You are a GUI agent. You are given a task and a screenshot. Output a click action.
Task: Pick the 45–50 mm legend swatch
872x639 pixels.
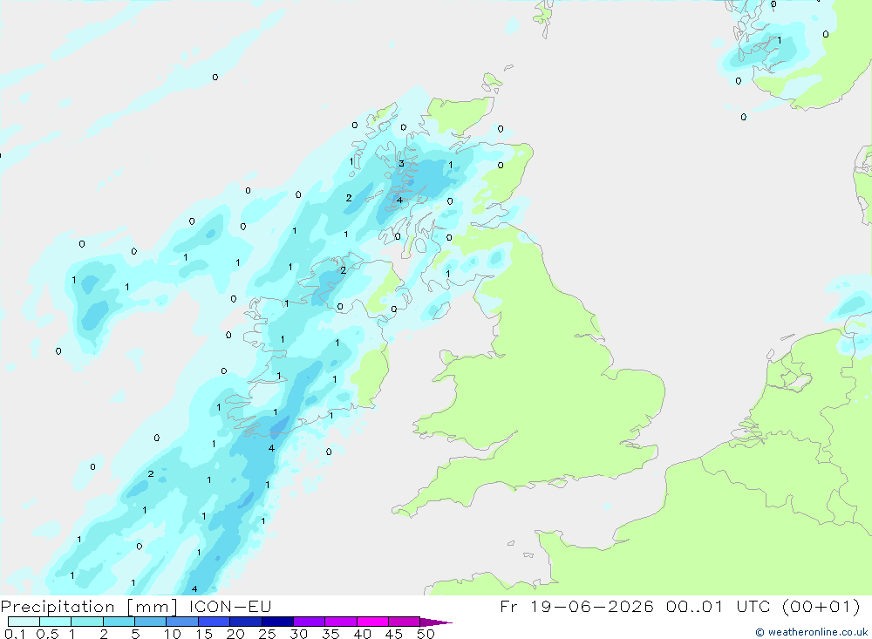tap(404, 622)
